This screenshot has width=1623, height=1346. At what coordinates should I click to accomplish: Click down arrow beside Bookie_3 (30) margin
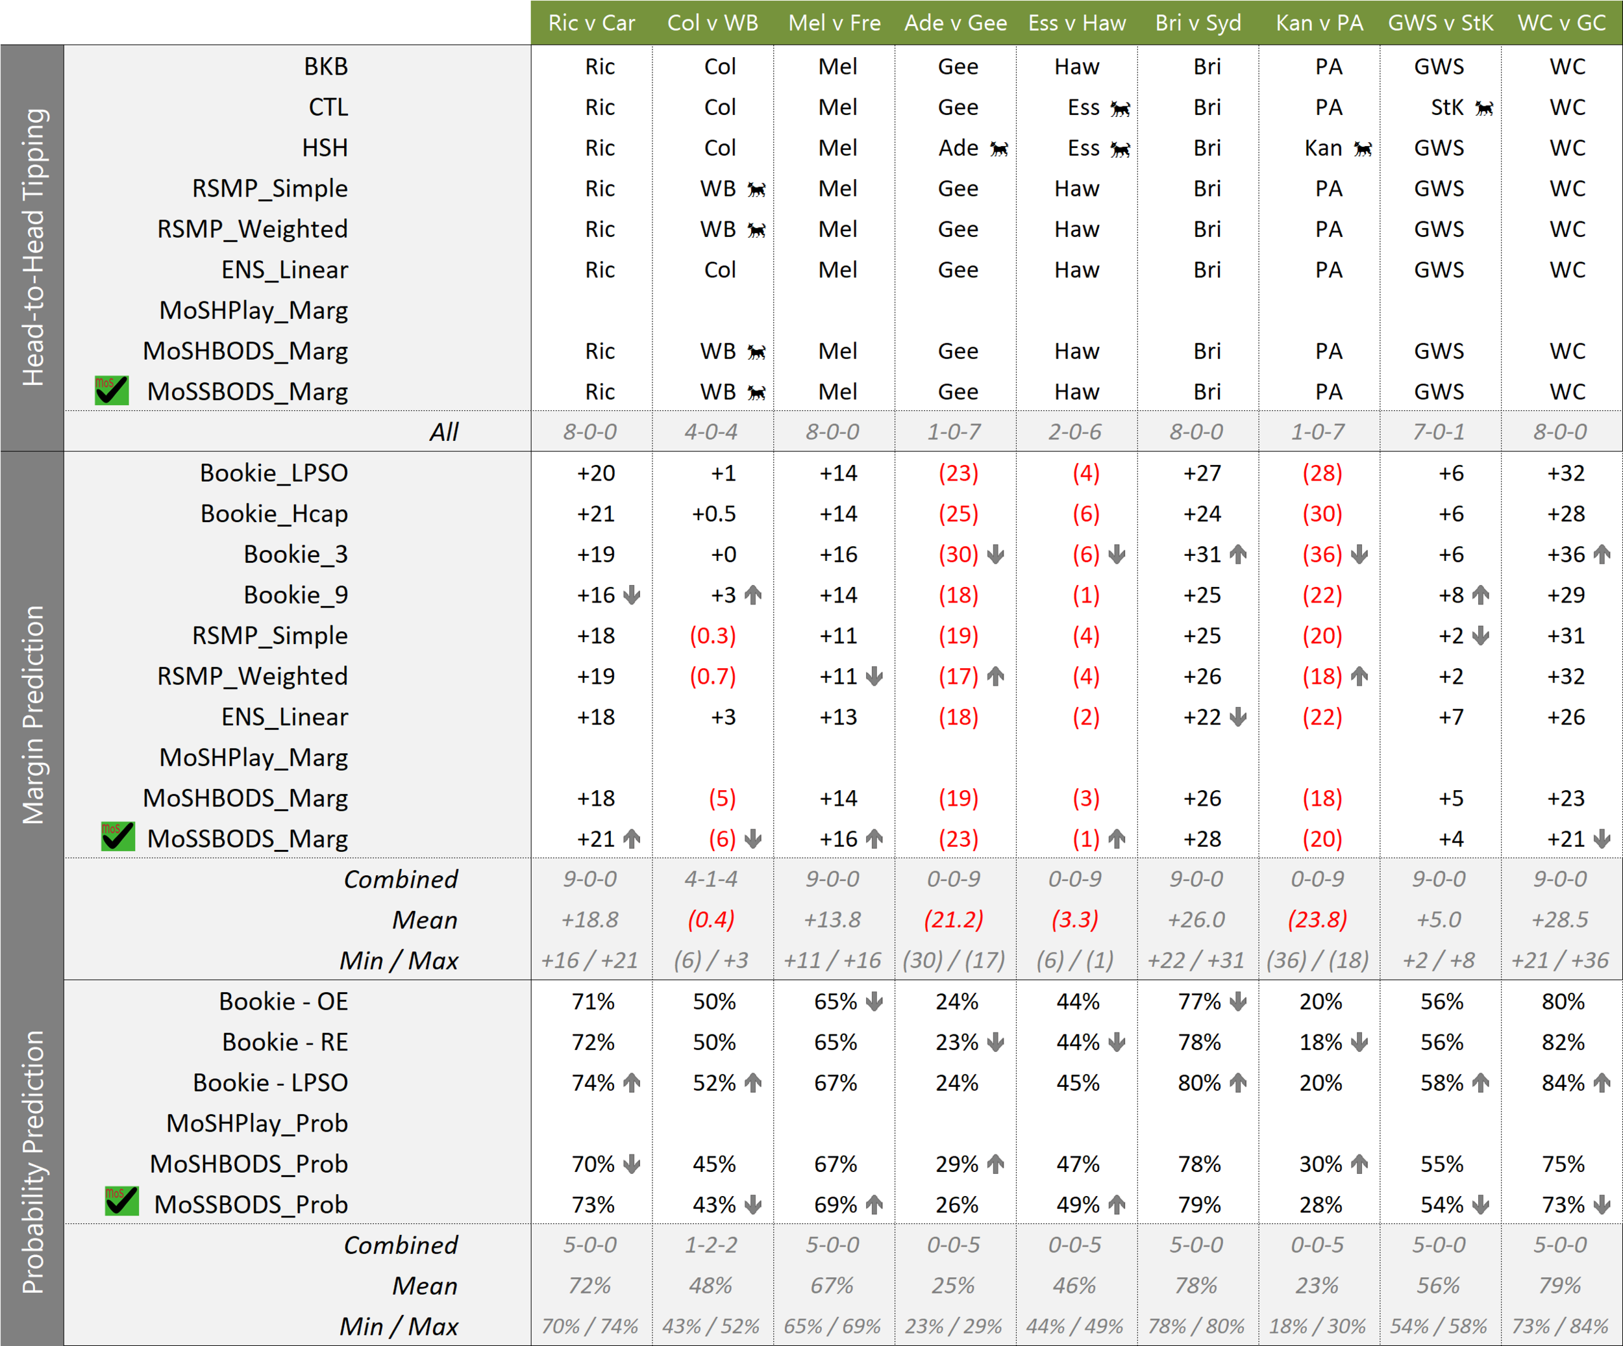(x=995, y=555)
